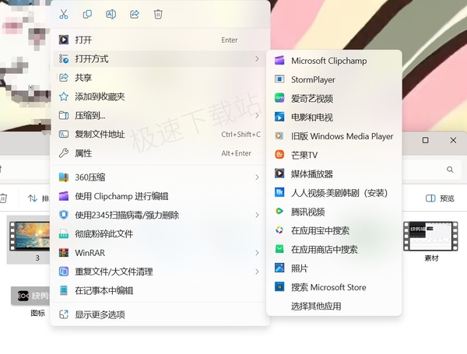467x354 pixels.
Task: Open with 照片 app
Action: point(334,268)
